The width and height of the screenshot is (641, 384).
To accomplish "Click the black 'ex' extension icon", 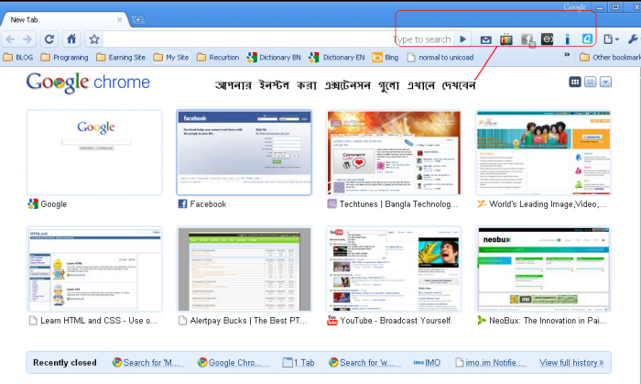I will pos(547,39).
